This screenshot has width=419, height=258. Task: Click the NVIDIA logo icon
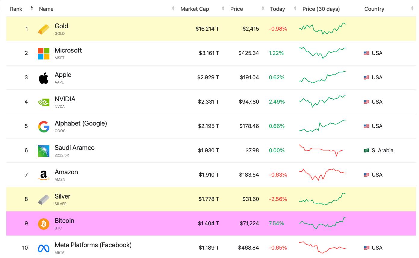(x=44, y=102)
